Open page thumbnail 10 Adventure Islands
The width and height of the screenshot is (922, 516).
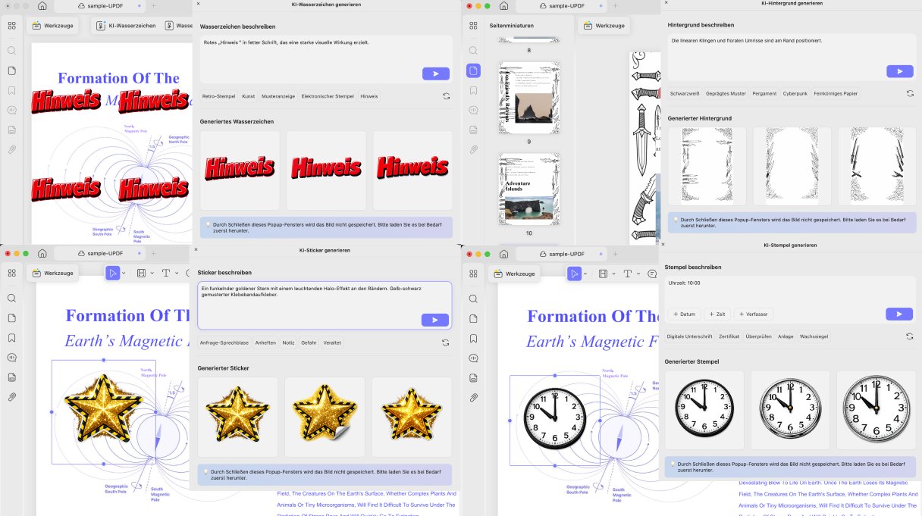pyautogui.click(x=529, y=189)
